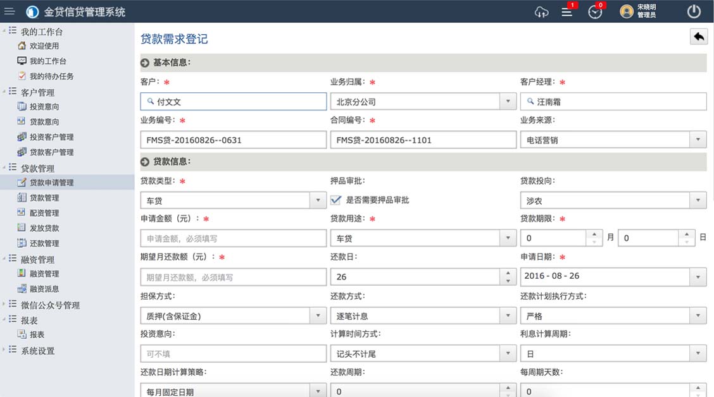Open the 贷款用途 dropdown
Viewport: 714px width, 397px height.
tap(508, 238)
